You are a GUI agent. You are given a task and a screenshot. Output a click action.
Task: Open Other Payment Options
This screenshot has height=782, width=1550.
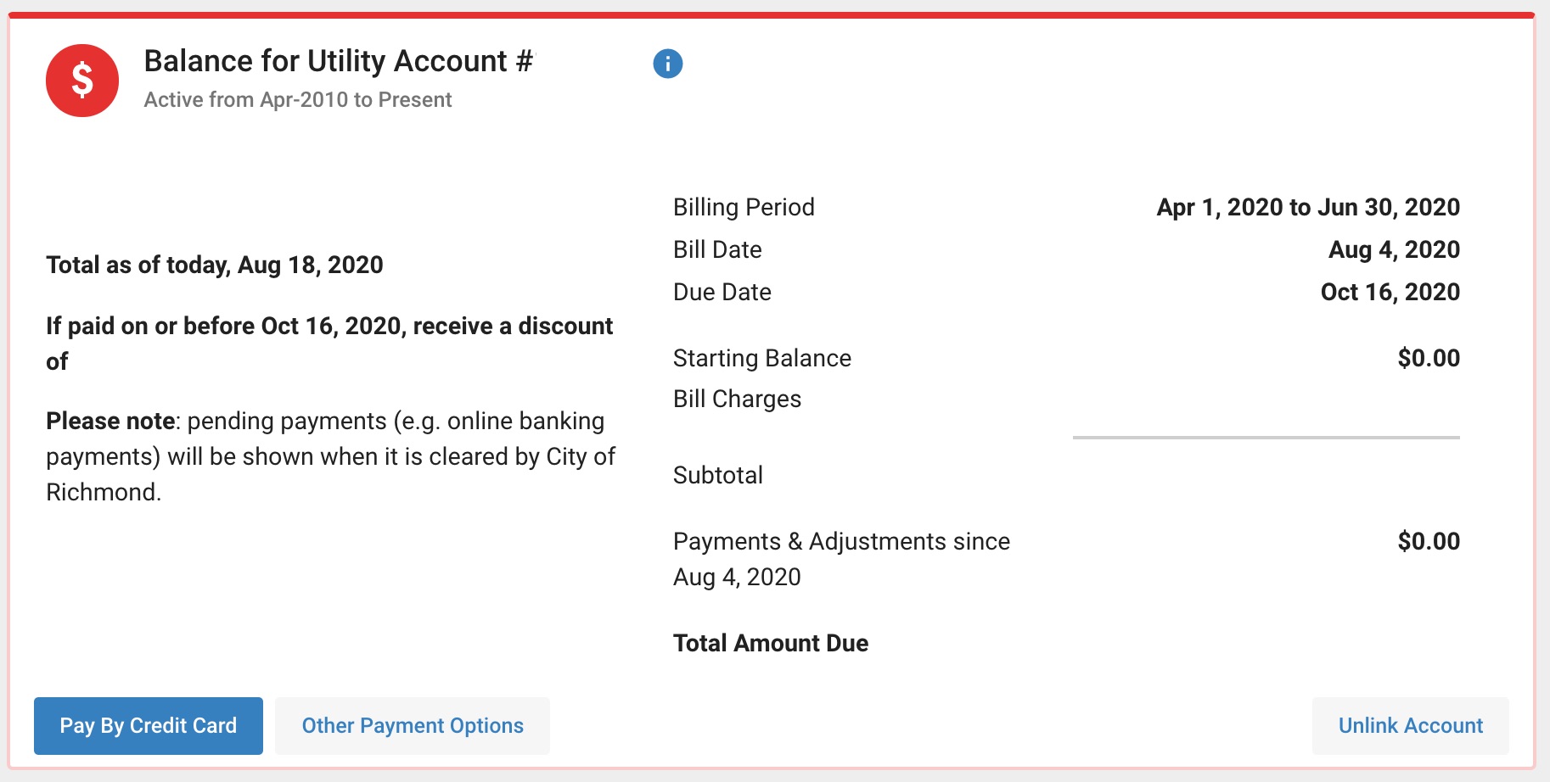(x=412, y=726)
